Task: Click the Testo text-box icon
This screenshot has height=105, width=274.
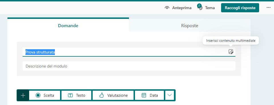Action: [70, 95]
